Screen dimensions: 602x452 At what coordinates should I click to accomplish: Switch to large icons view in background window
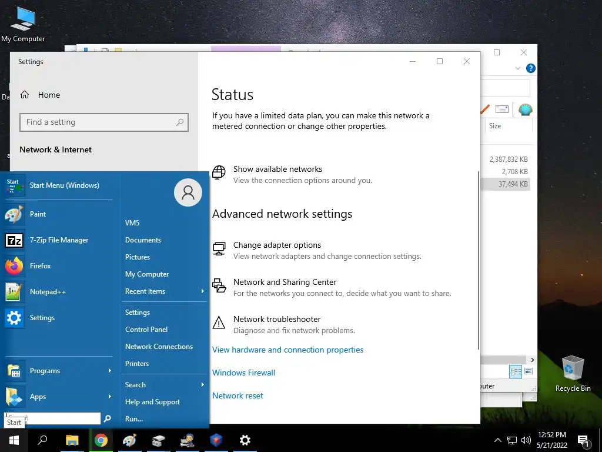(x=529, y=371)
